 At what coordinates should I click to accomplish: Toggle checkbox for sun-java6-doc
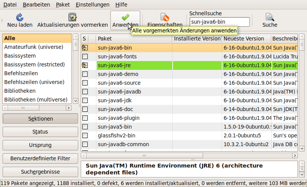coord(85,109)
